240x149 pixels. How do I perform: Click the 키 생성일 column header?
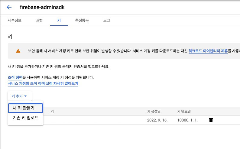pos(154,111)
